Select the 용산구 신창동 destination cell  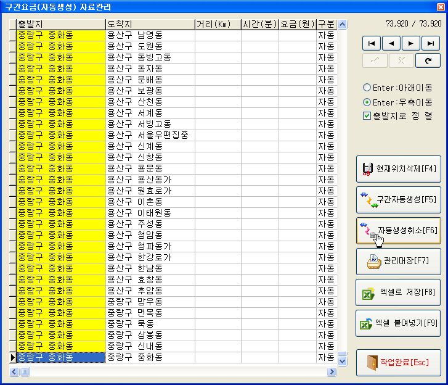[150, 157]
